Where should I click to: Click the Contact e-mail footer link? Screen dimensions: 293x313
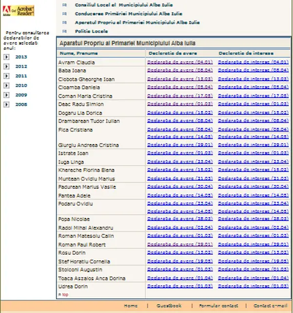coord(270,306)
